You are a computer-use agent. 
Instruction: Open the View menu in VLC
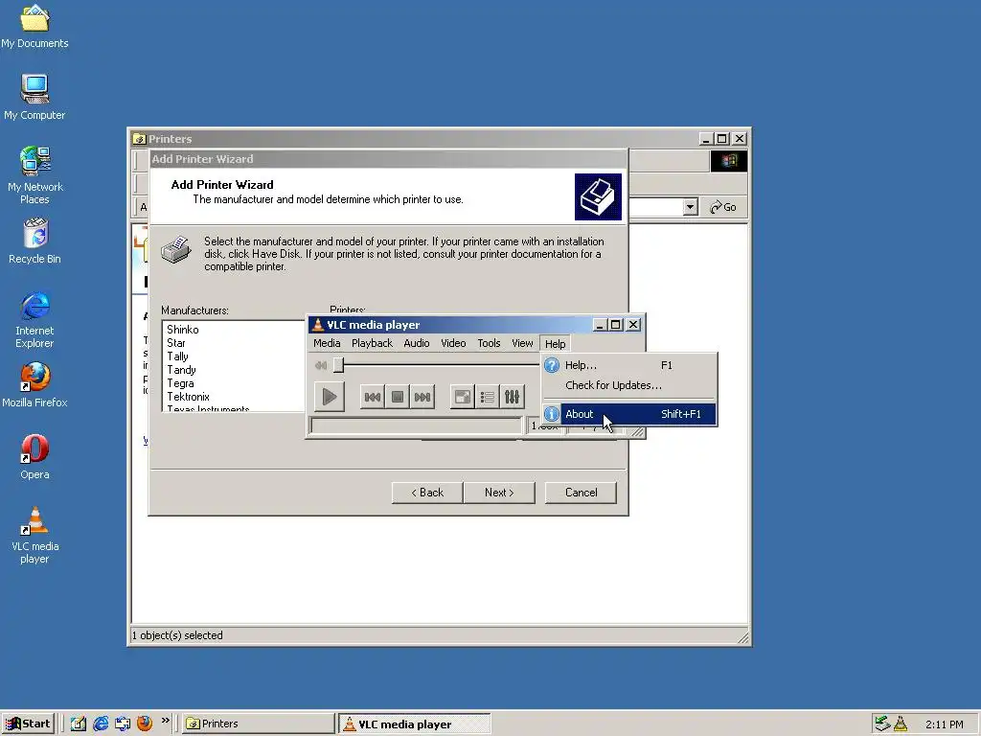[x=522, y=343]
